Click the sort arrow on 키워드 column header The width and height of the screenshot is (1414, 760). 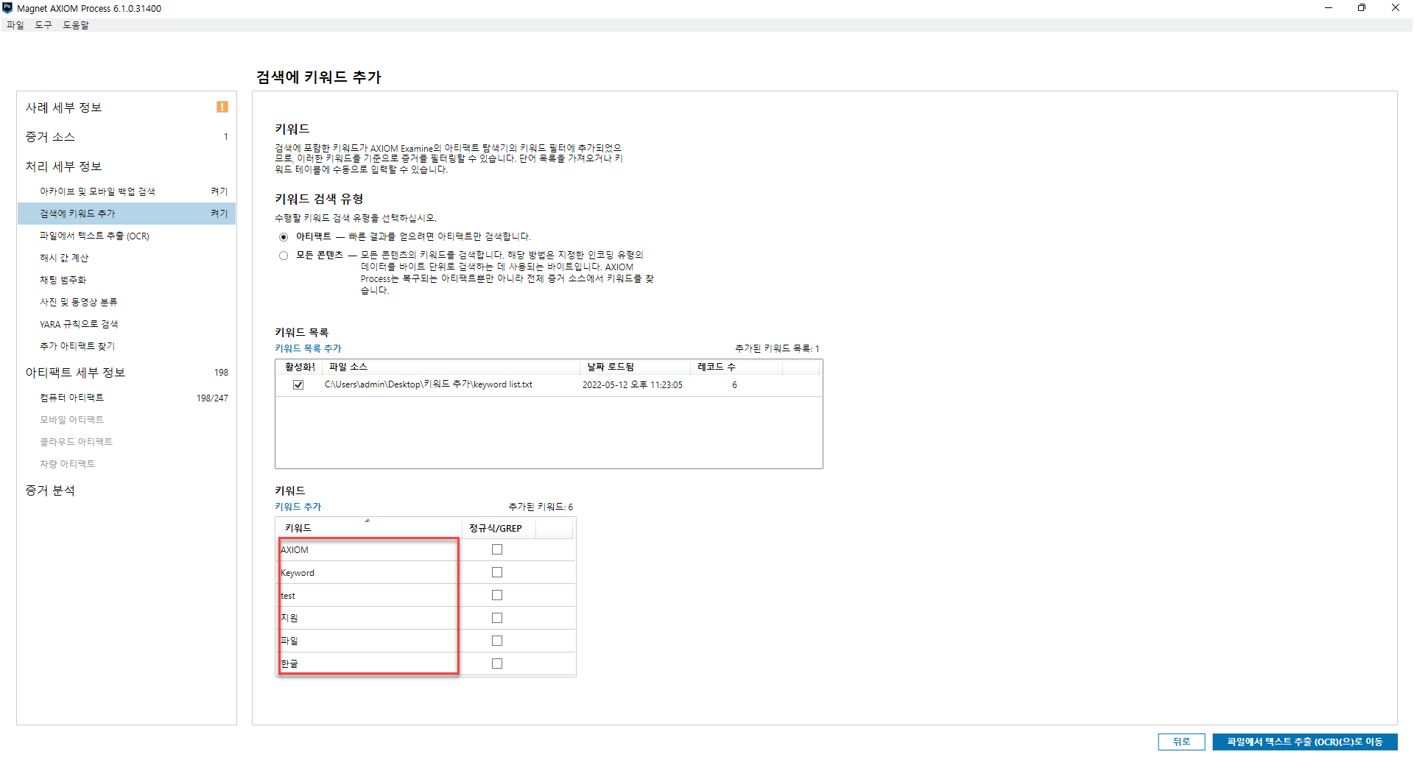point(367,521)
